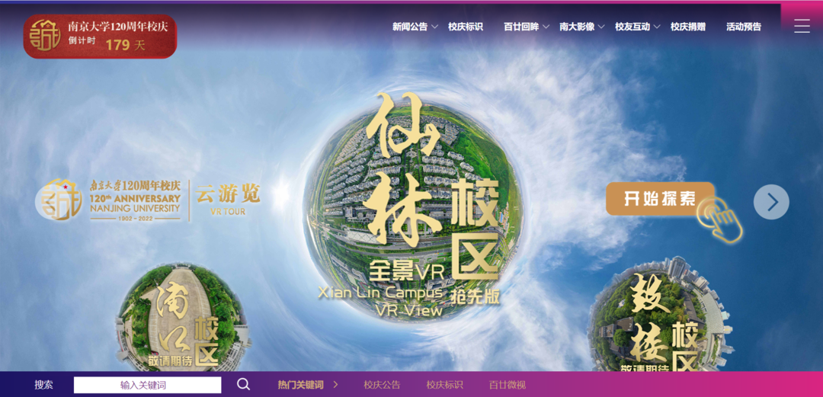823x397 pixels.
Task: Expand the 百廿回眸 dropdown chevron
Action: click(546, 27)
